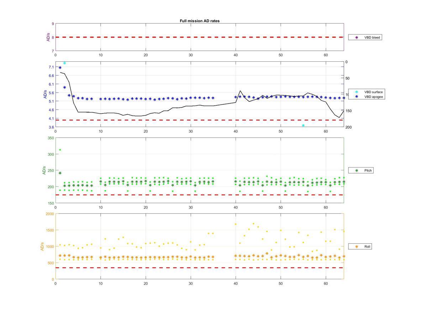Select the VBD bleed legend entry
The width and height of the screenshot is (427, 314).
tap(365, 37)
